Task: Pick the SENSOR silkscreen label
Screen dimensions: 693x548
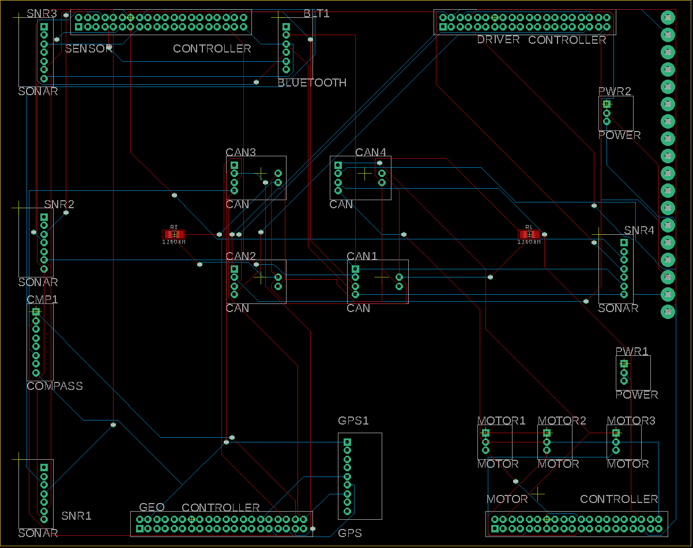Action: coord(89,48)
